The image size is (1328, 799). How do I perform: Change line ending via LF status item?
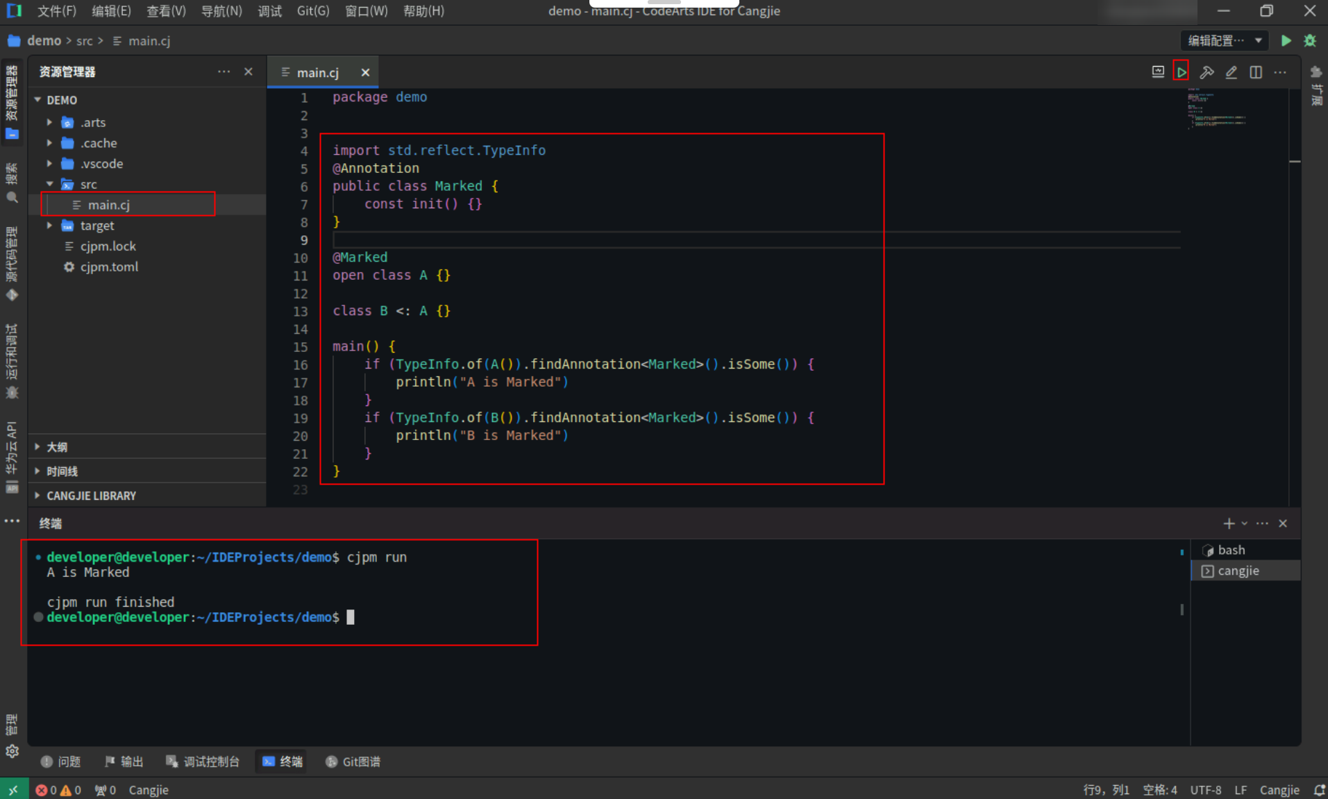[1241, 790]
